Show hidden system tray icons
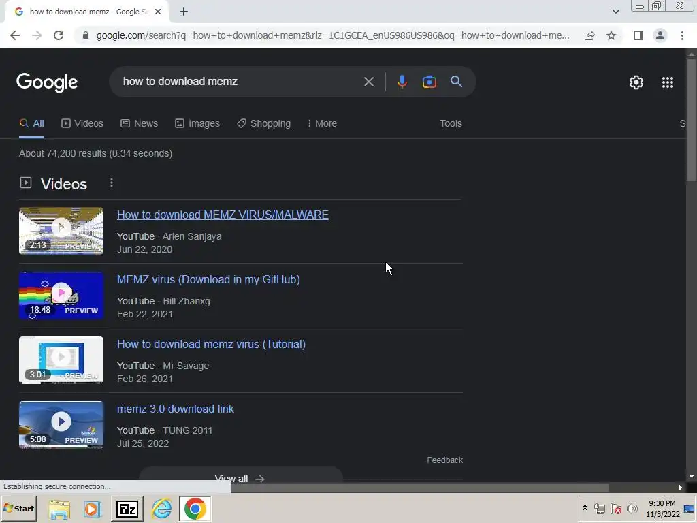 585,508
